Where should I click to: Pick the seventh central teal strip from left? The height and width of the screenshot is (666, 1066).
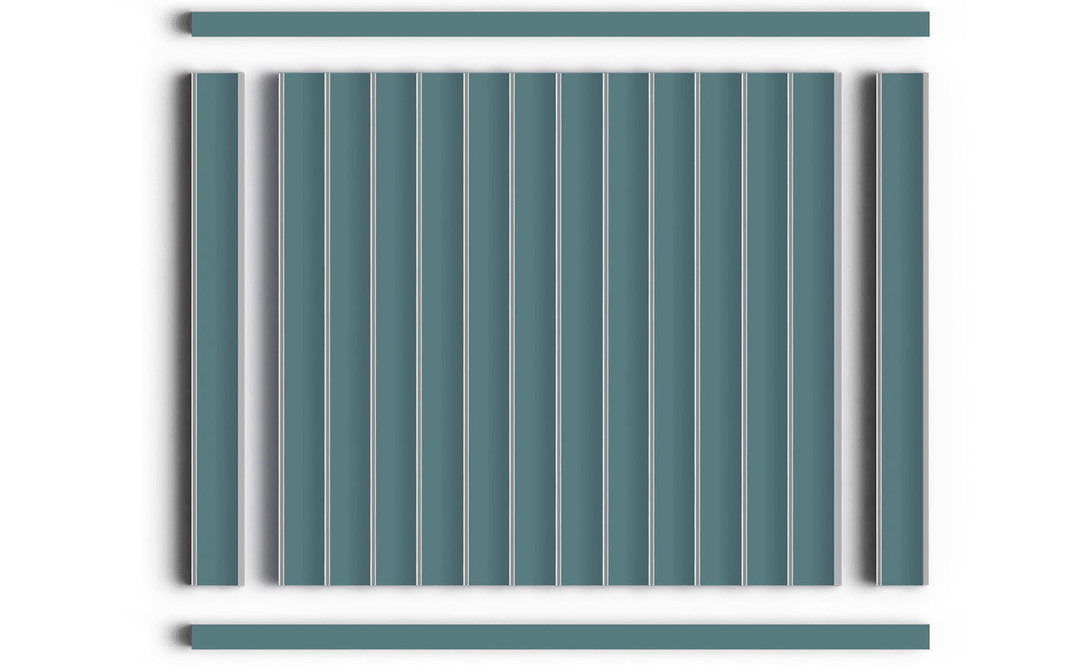pos(582,329)
